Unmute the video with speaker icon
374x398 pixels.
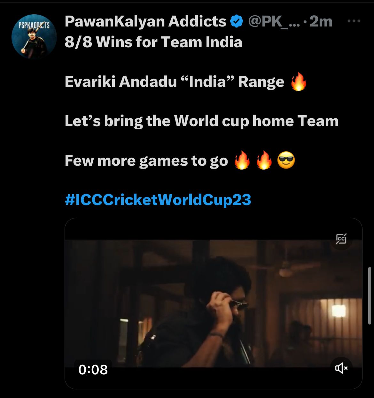341,368
